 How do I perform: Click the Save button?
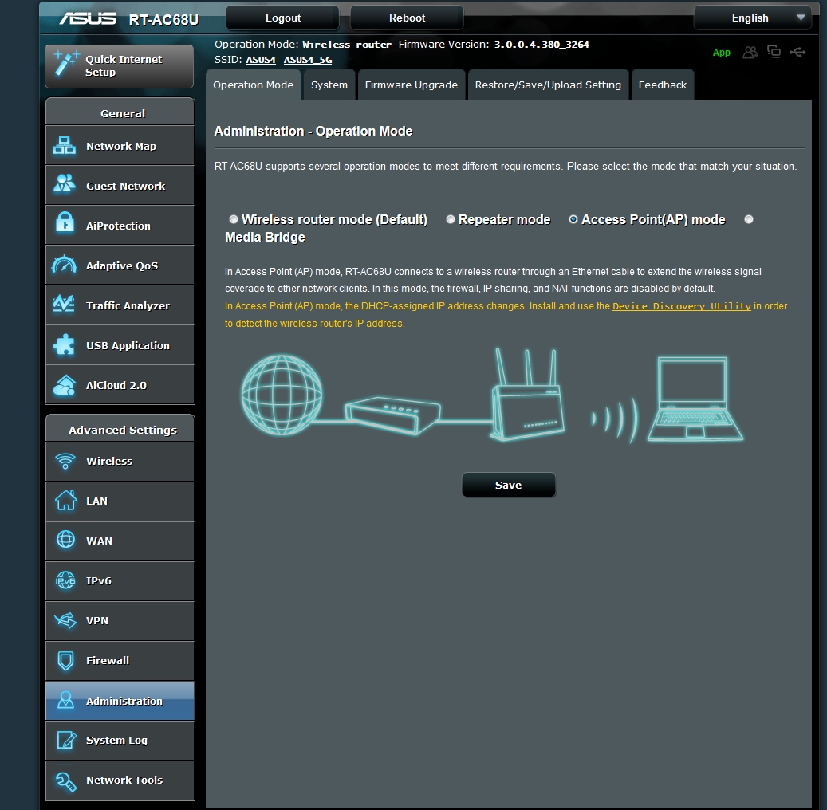pyautogui.click(x=509, y=486)
